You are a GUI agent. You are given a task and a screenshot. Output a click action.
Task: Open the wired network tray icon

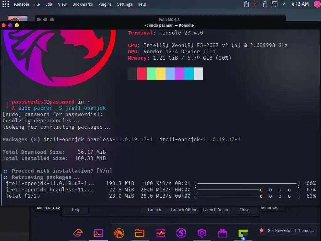click(274, 4)
